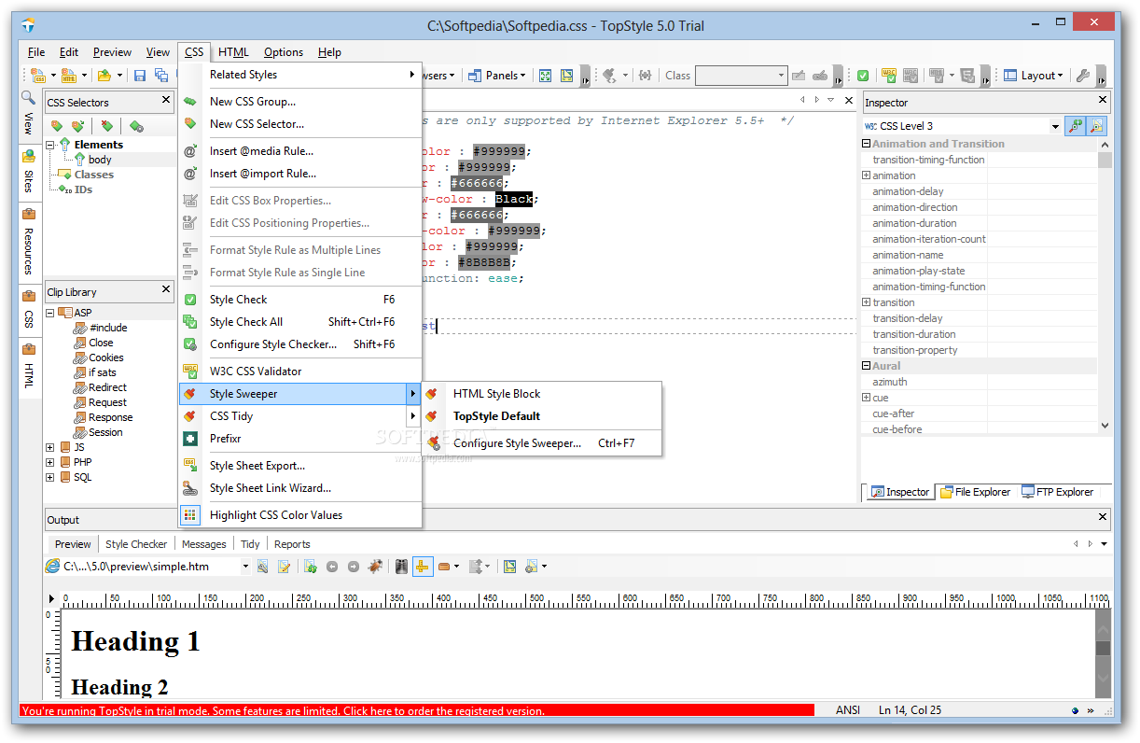Screen dimensions: 1140x743
Task: Switch to the Style Checker output tab
Action: coord(136,544)
